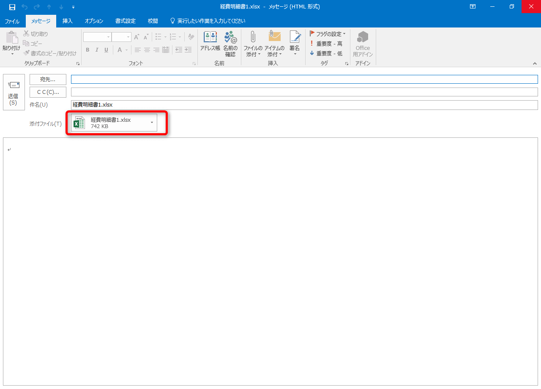Image resolution: width=541 pixels, height=389 pixels.
Task: Expand the numbered list style dropdown
Action: (x=180, y=37)
